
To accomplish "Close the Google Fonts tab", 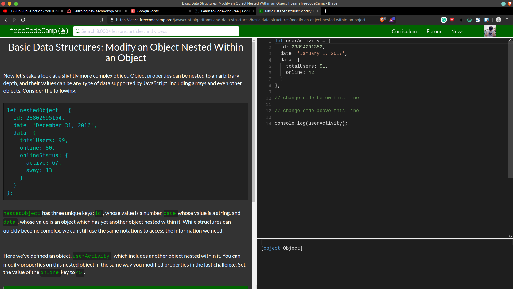I will click(x=190, y=11).
